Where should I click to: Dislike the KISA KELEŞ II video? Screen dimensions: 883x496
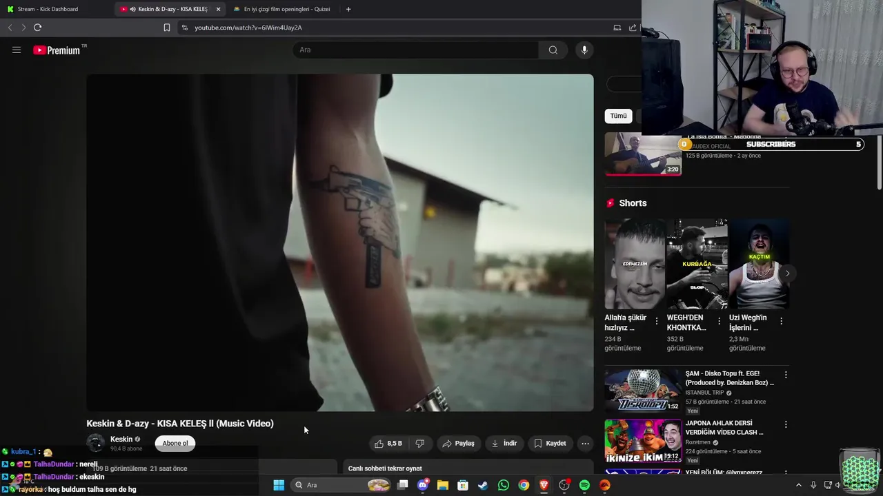(419, 443)
